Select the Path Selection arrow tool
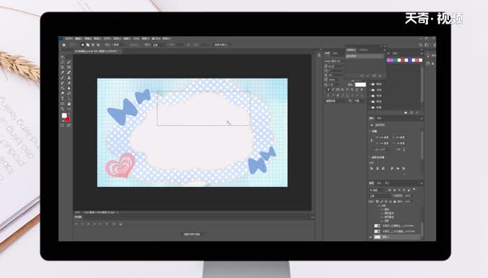This screenshot has width=488, height=278. click(69, 99)
